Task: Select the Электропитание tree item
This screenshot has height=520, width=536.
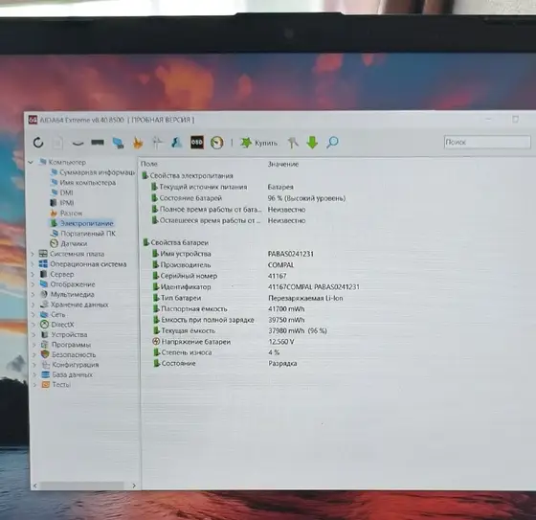Action: [81, 223]
